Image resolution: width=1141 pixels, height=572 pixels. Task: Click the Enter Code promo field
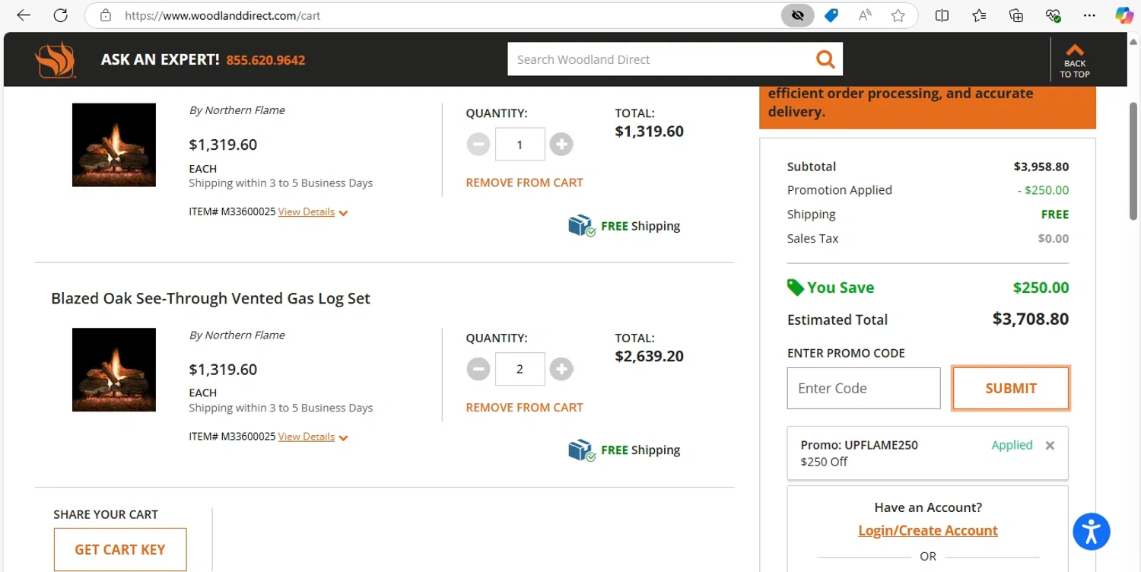coord(863,388)
